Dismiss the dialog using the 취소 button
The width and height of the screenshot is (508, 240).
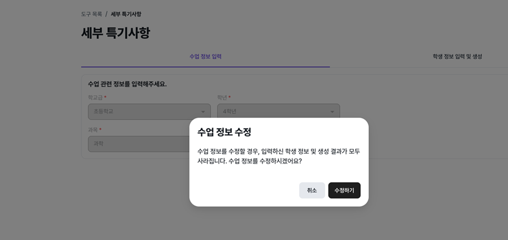coord(312,190)
